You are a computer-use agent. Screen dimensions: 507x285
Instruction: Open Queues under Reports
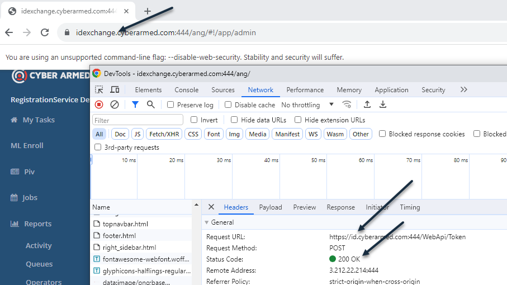click(39, 264)
